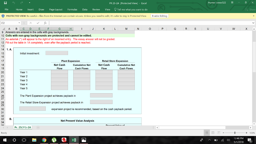Click Retail Store Expansion payback answer cell
This screenshot has height=144, width=256.
click(101, 102)
